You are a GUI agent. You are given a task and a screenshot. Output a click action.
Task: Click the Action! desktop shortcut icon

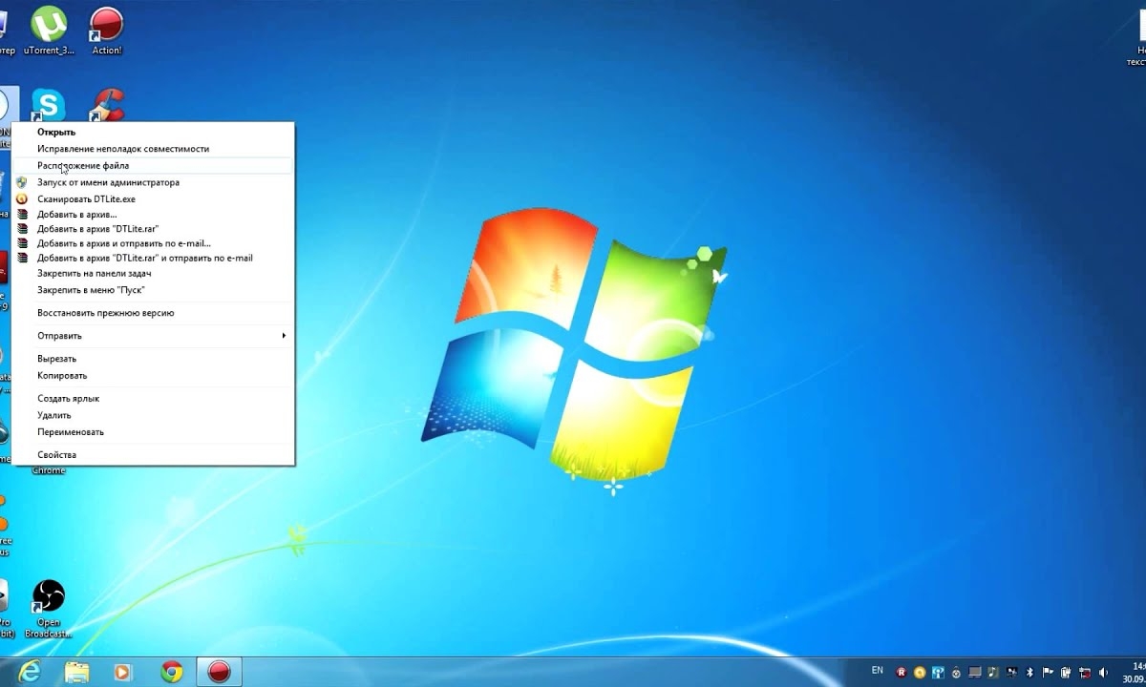point(106,27)
